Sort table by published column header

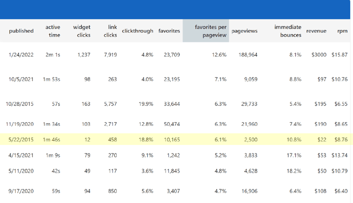pos(21,31)
